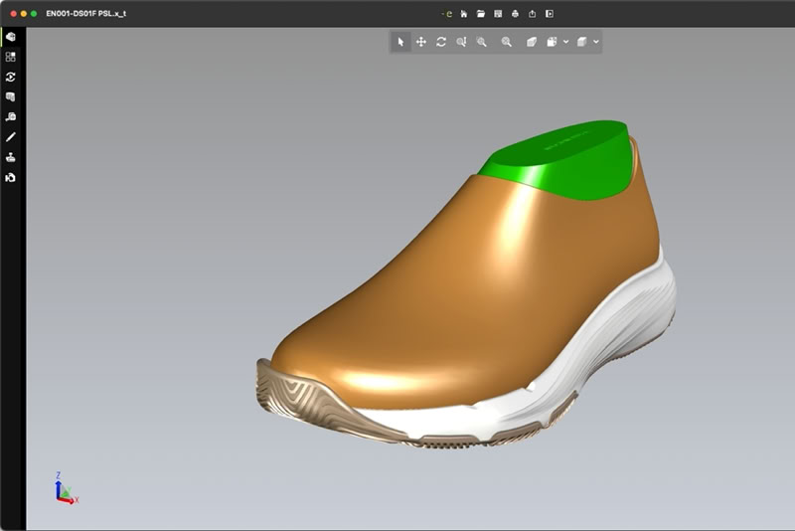Click the zoom in magnifier
Screen dimensions: 795x531
[x=482, y=42]
